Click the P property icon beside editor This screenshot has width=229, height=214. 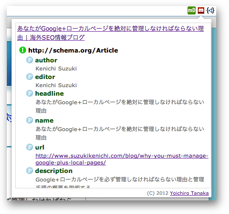29,76
